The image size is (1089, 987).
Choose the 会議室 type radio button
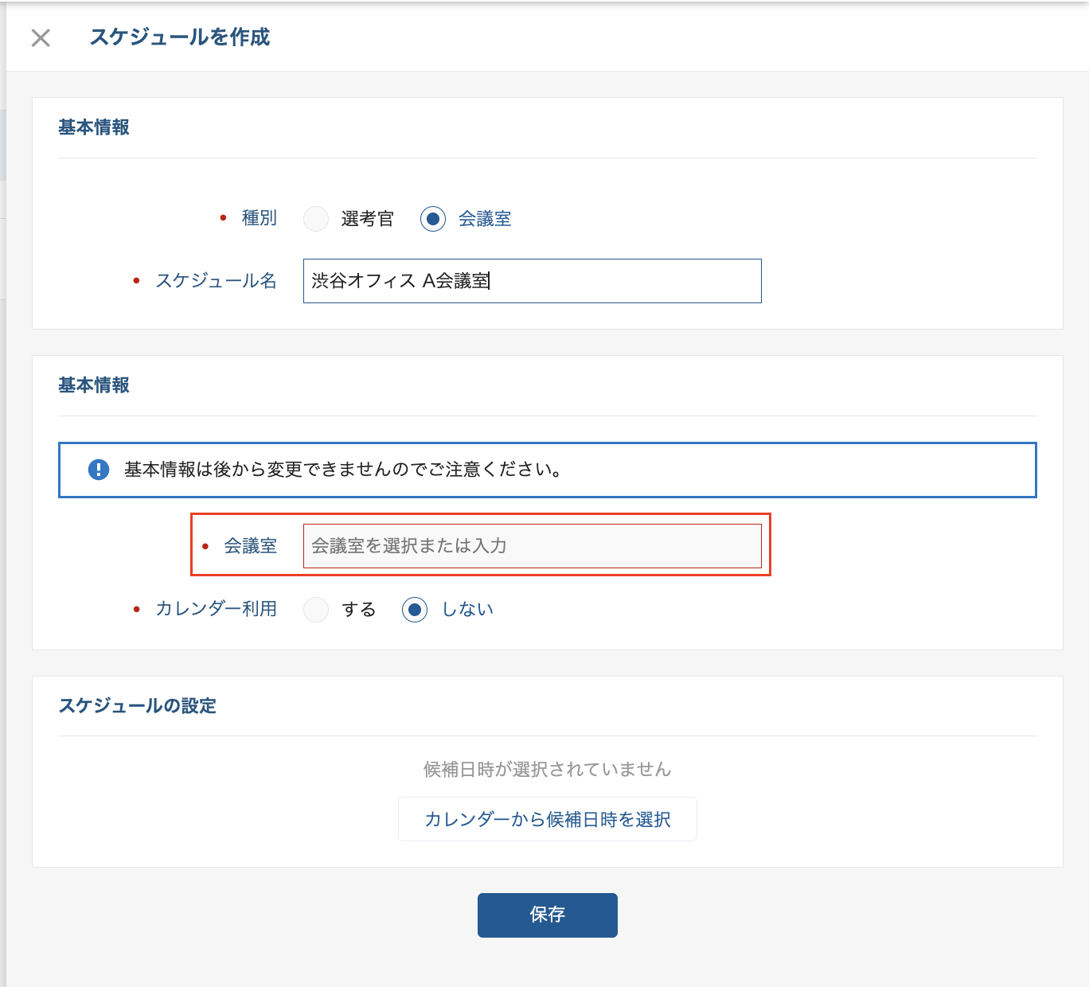[433, 219]
